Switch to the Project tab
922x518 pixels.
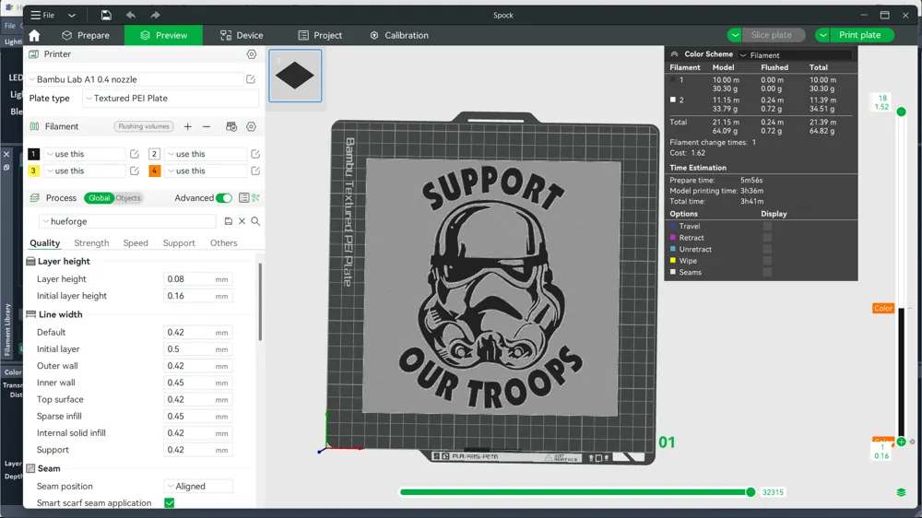320,35
